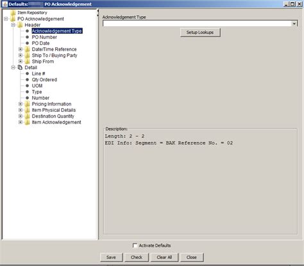Select the Pricing Information label
304x266 pixels.
coord(51,104)
